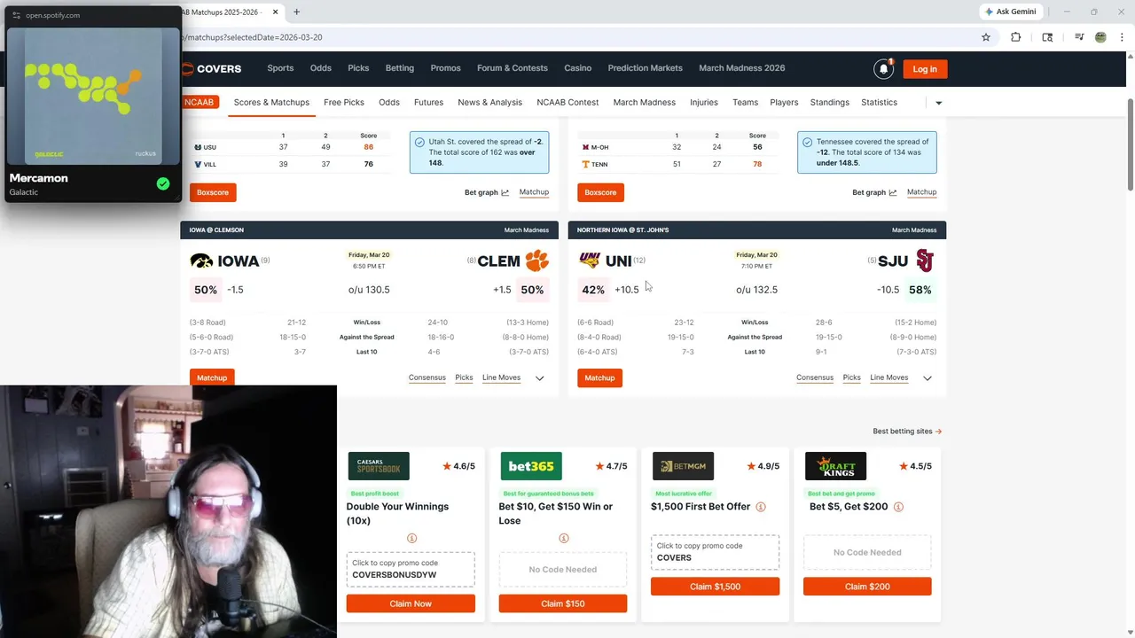Open Forum & Contests menu
Image resolution: width=1135 pixels, height=638 pixels.
(x=513, y=68)
